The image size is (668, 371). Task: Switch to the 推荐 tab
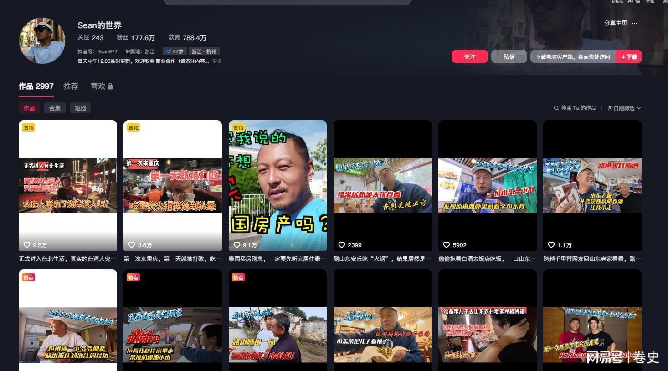71,86
